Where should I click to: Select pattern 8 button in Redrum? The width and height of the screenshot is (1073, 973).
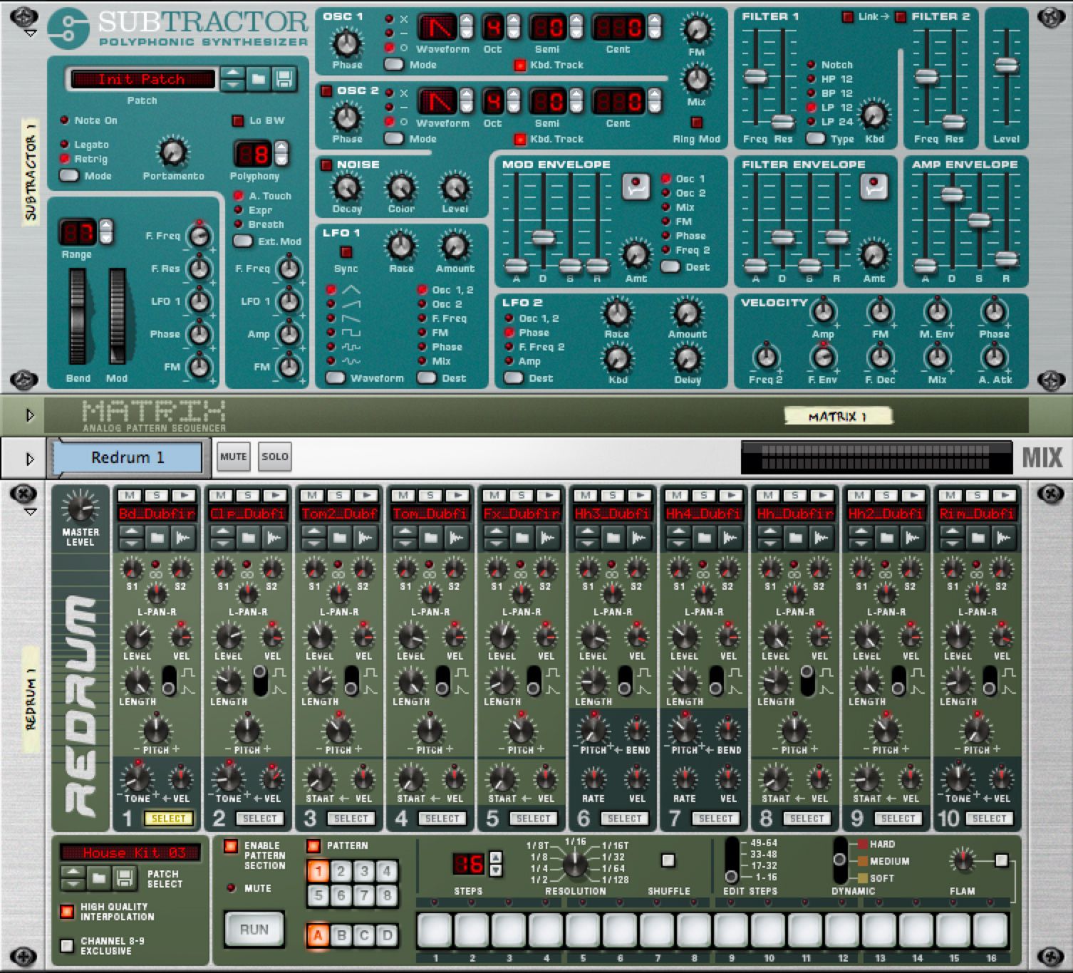coord(387,895)
